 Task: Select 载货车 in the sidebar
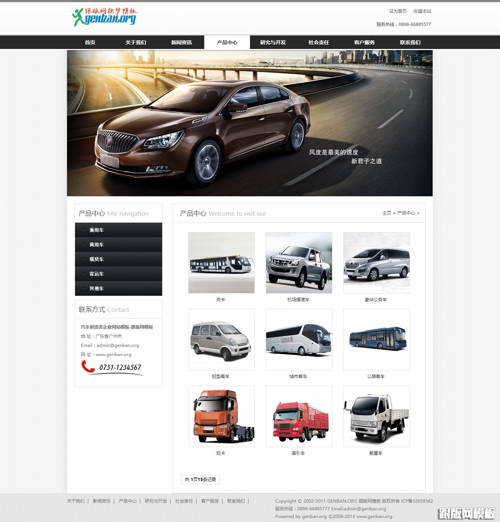119,259
